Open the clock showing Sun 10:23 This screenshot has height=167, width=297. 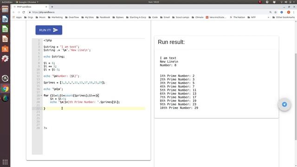154,2
